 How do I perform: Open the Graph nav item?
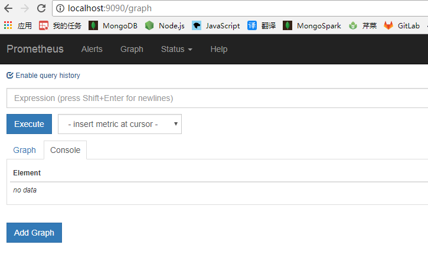pos(132,49)
